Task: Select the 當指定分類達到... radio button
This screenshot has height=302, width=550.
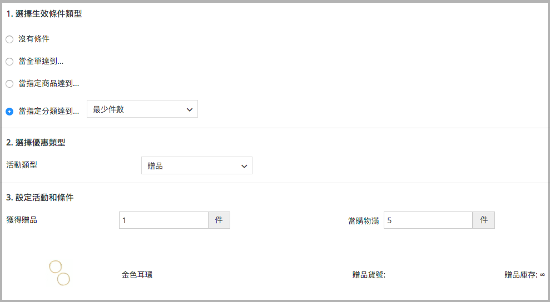Action: pos(9,112)
